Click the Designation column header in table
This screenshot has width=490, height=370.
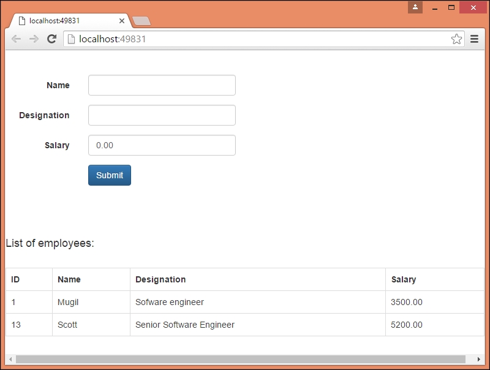pos(258,279)
